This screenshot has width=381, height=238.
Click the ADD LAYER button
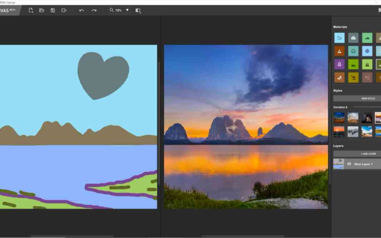point(368,154)
